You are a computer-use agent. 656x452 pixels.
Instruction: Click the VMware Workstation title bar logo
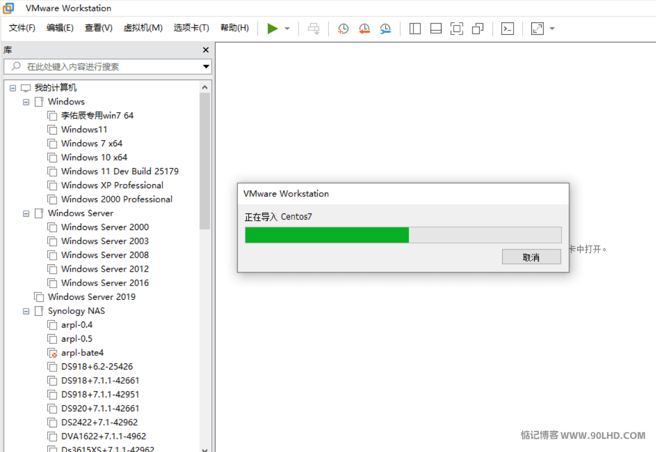pos(9,8)
